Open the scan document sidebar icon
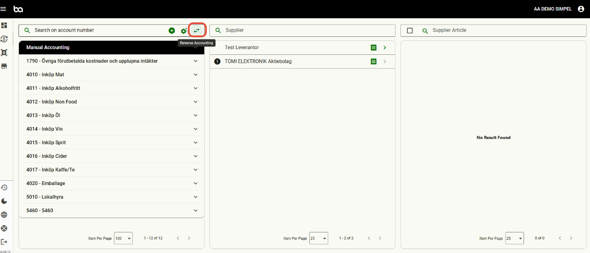590x253 pixels. coord(4,53)
